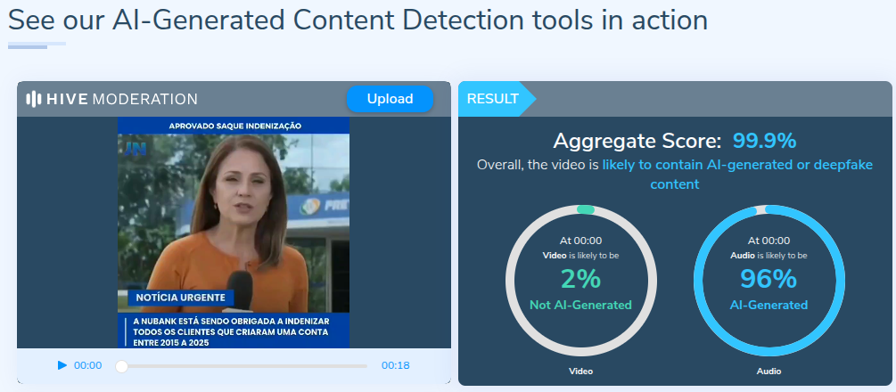Click the video preview of the reporter

tap(234, 233)
